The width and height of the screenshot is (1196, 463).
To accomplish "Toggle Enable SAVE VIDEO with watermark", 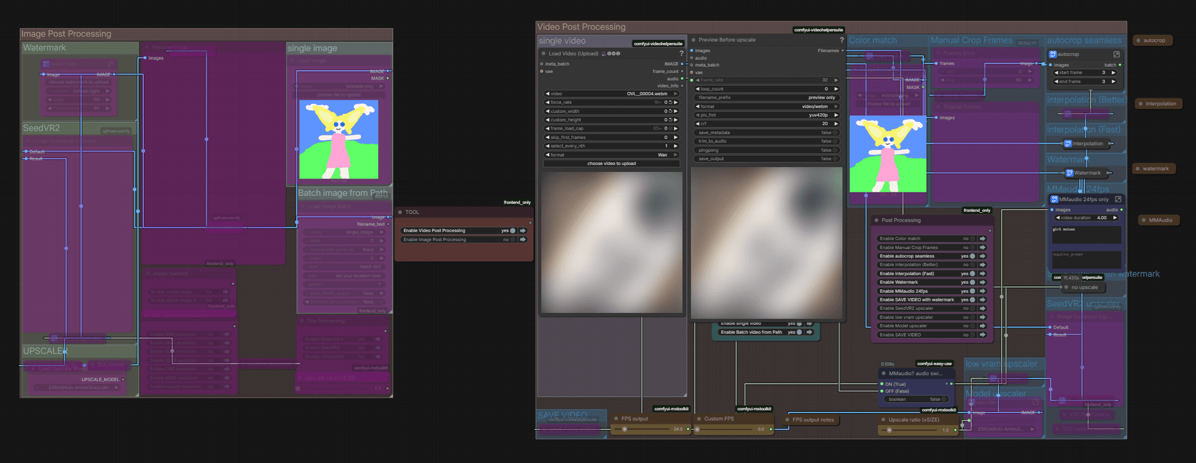I will point(972,300).
